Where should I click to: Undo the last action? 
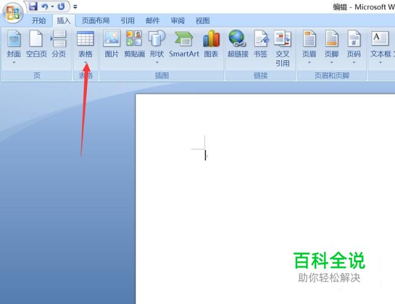tap(45, 7)
